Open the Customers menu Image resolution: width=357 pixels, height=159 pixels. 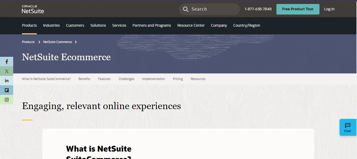(x=75, y=25)
